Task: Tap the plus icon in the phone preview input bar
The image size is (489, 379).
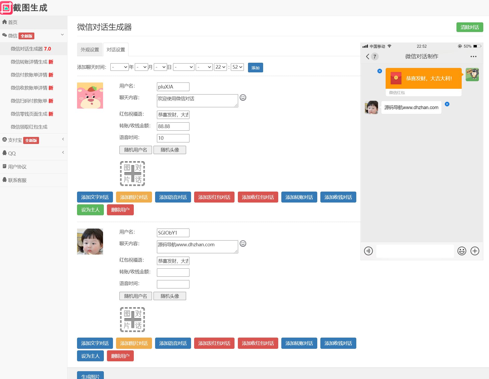Action: 475,251
